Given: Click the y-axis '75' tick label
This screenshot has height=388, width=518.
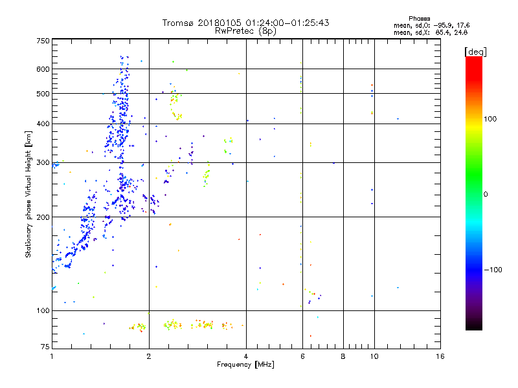Looking at the screenshot, I should [45, 347].
